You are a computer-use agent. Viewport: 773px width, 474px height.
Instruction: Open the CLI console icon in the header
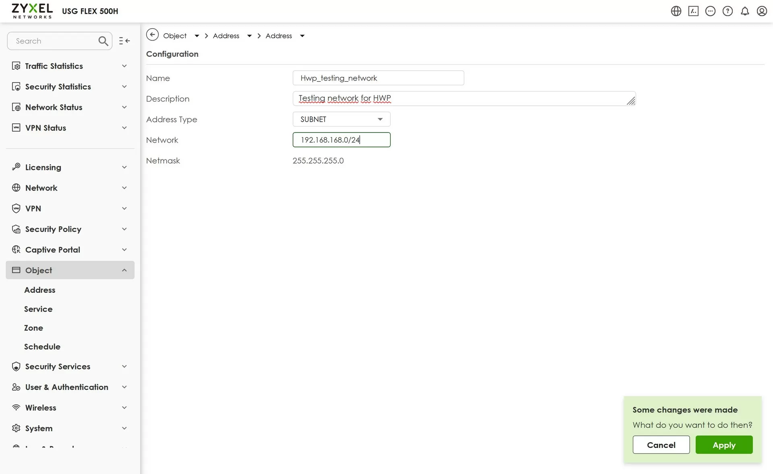tap(693, 11)
